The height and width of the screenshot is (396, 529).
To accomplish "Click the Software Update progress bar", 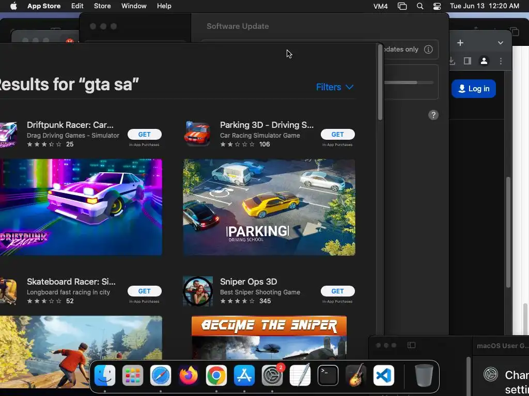I will [x=409, y=82].
